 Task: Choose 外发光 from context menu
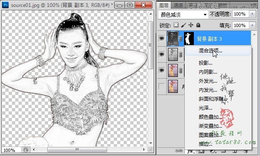tap(208, 81)
